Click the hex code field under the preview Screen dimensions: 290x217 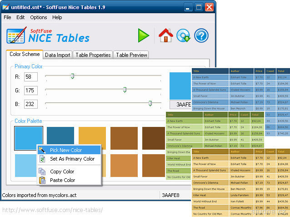[180, 105]
